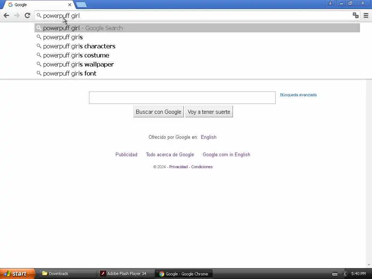Open the Privacidad link
Image resolution: width=372 pixels, height=279 pixels.
[178, 167]
